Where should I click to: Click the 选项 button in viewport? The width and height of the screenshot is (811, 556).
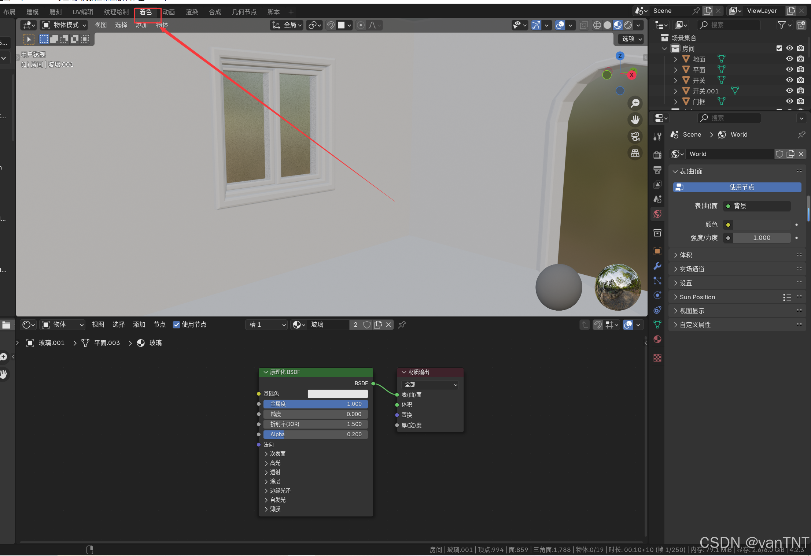click(x=631, y=39)
